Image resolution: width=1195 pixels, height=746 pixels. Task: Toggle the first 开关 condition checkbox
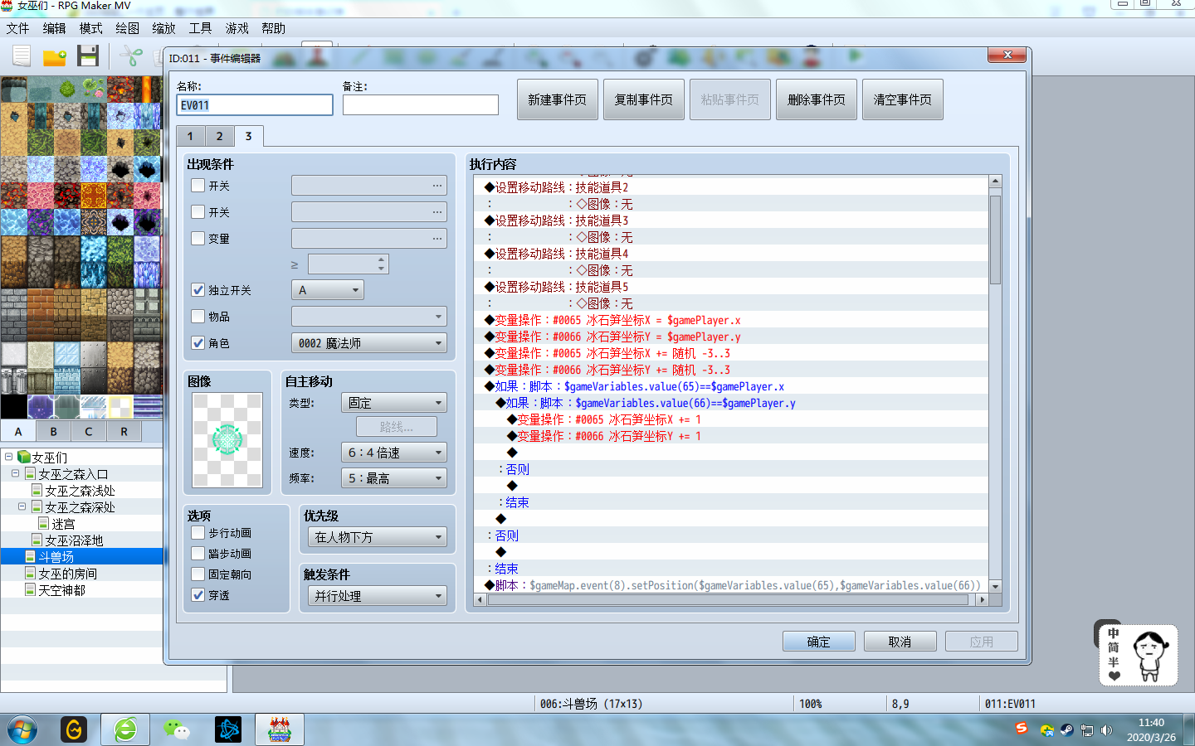(198, 186)
